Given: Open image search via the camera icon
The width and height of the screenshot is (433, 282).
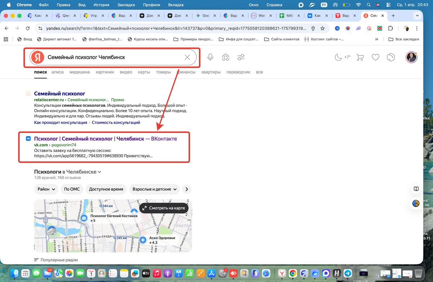Looking at the screenshot, I should 226,57.
